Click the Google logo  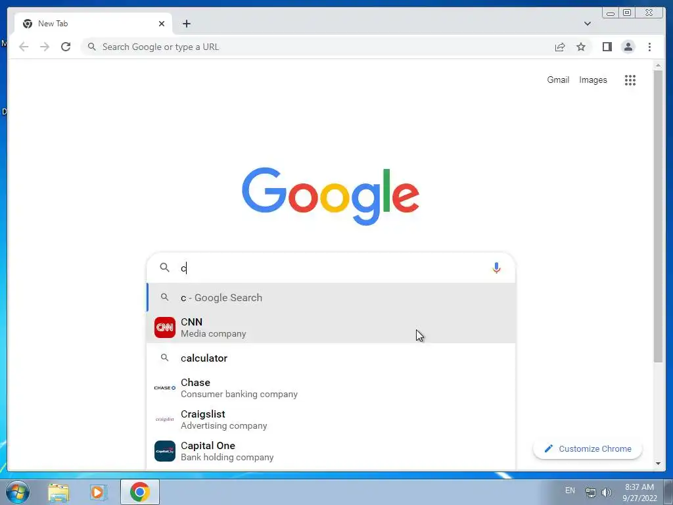pos(331,196)
